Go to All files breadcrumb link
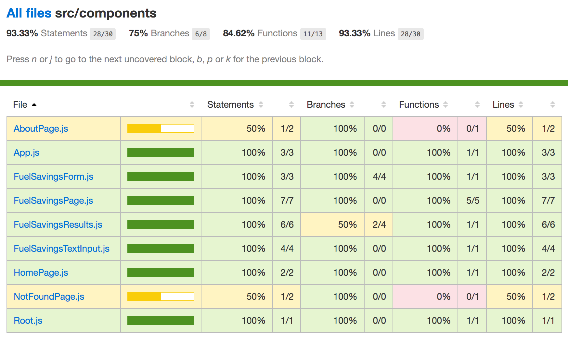 29,13
